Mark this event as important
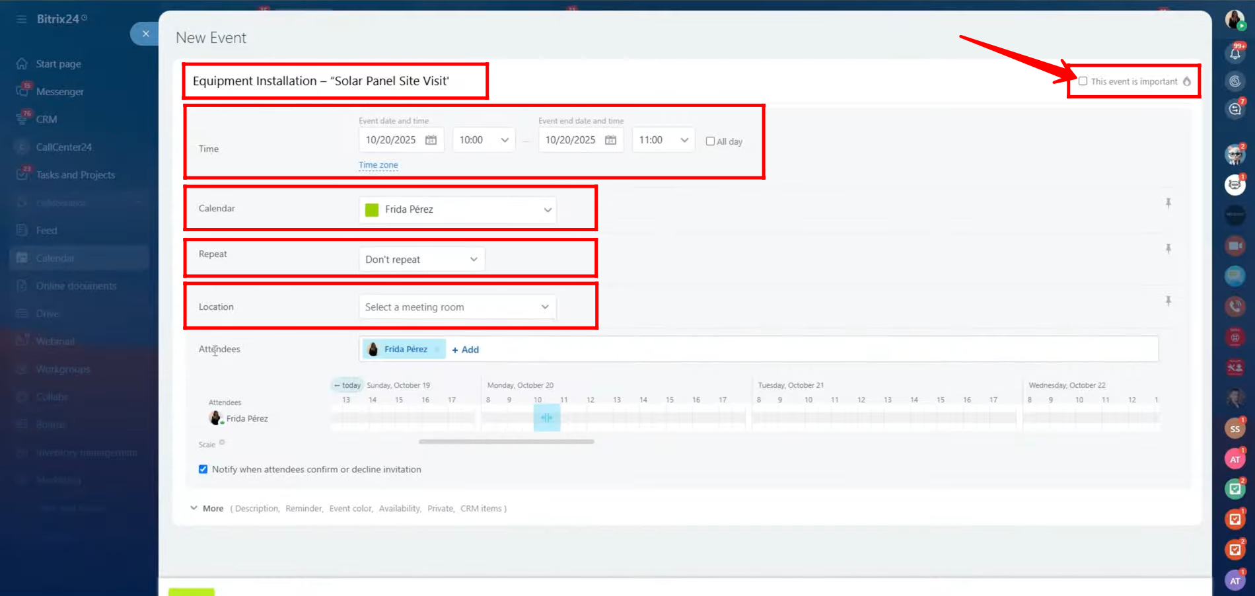 (1083, 81)
